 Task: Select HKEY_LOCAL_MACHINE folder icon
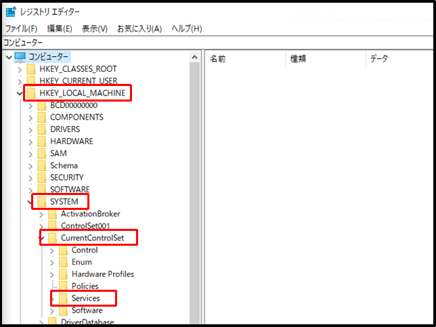[x=31, y=93]
